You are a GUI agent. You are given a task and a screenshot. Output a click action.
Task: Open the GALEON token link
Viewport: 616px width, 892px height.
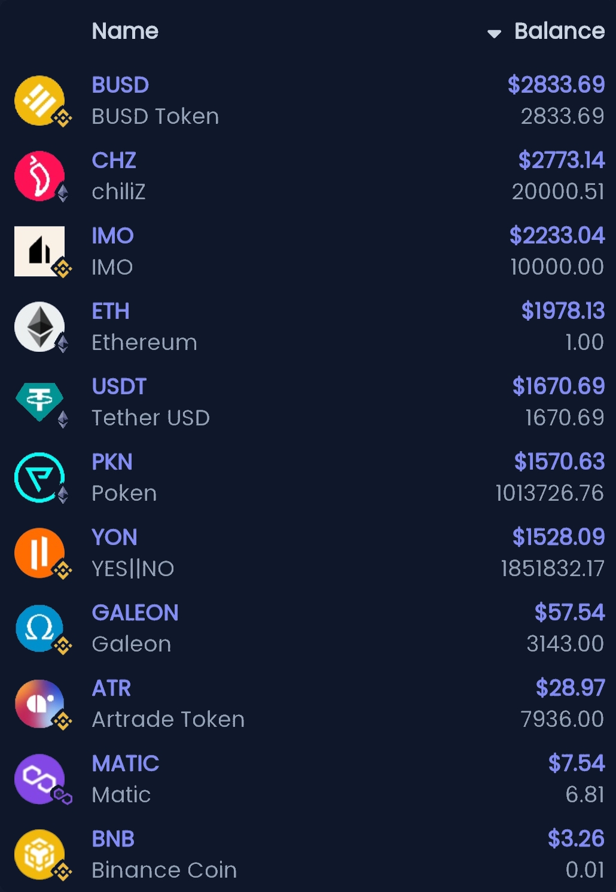[x=135, y=613]
